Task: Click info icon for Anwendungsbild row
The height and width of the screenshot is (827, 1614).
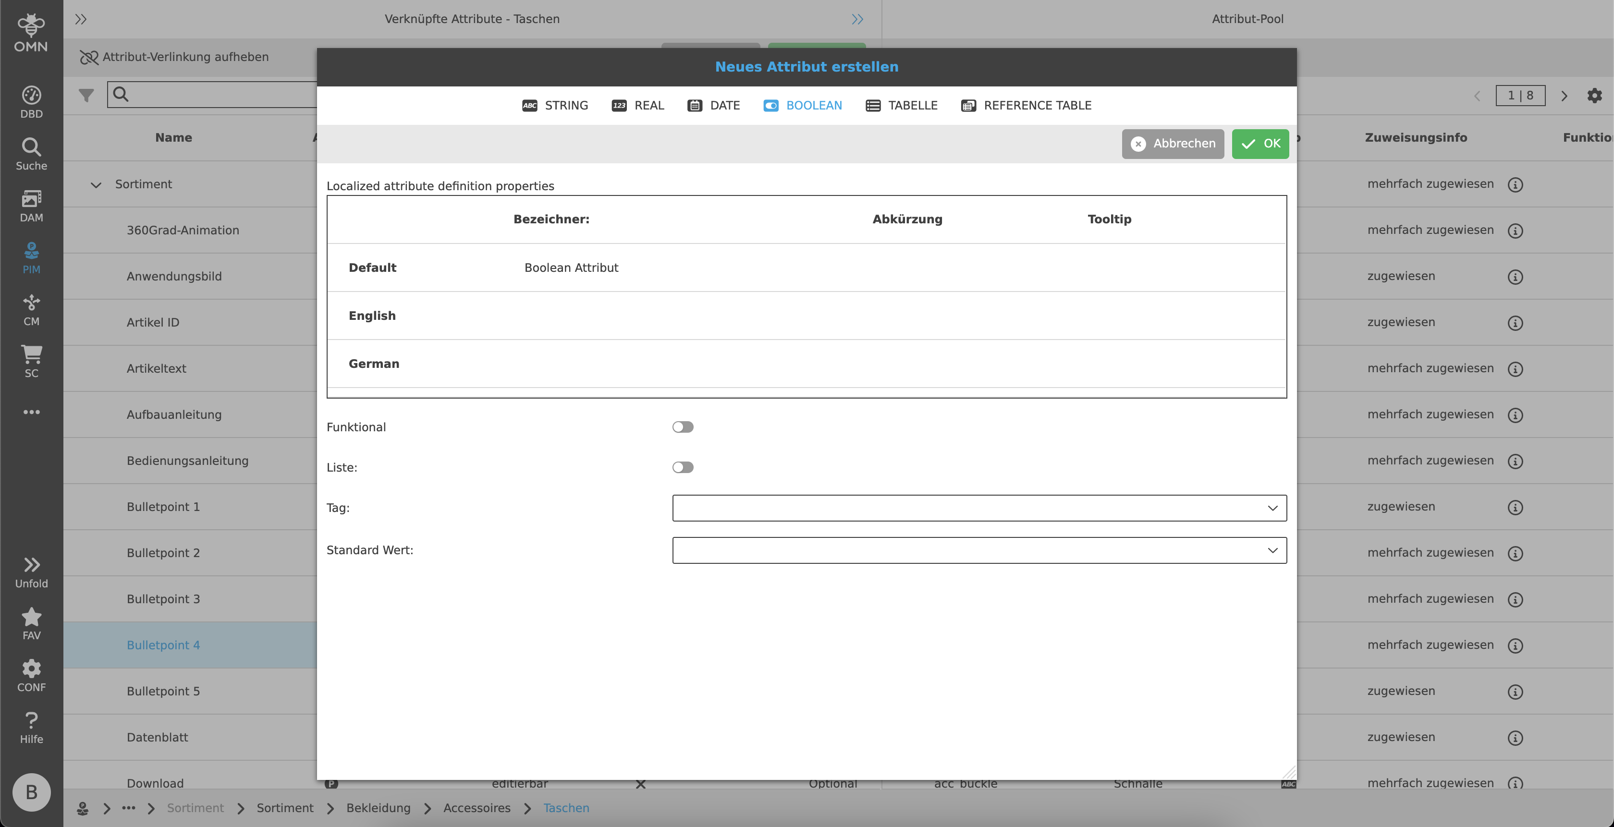Action: pyautogui.click(x=1515, y=277)
